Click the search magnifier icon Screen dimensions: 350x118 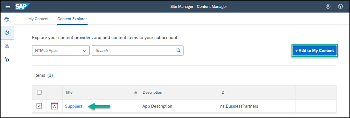(x=178, y=51)
